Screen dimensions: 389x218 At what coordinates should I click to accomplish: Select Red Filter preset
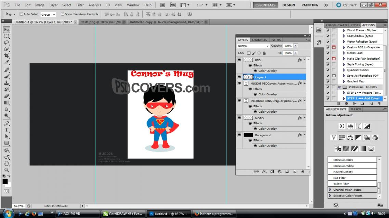352,177
